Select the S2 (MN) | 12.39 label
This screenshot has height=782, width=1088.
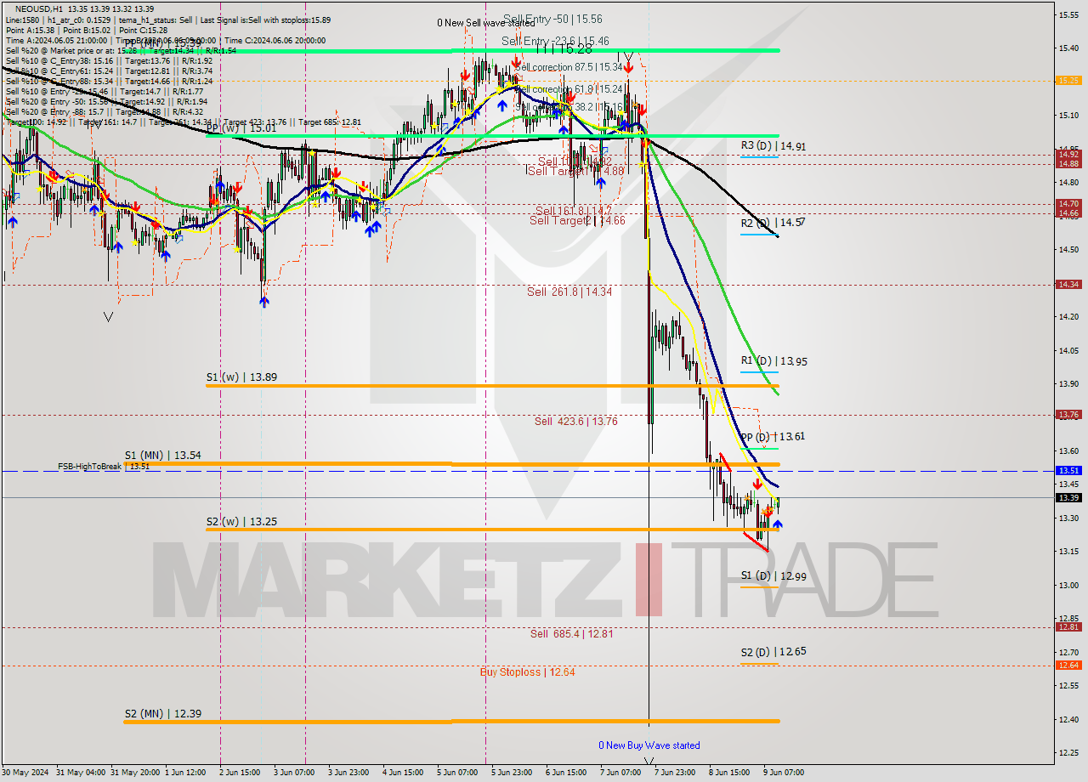[162, 713]
